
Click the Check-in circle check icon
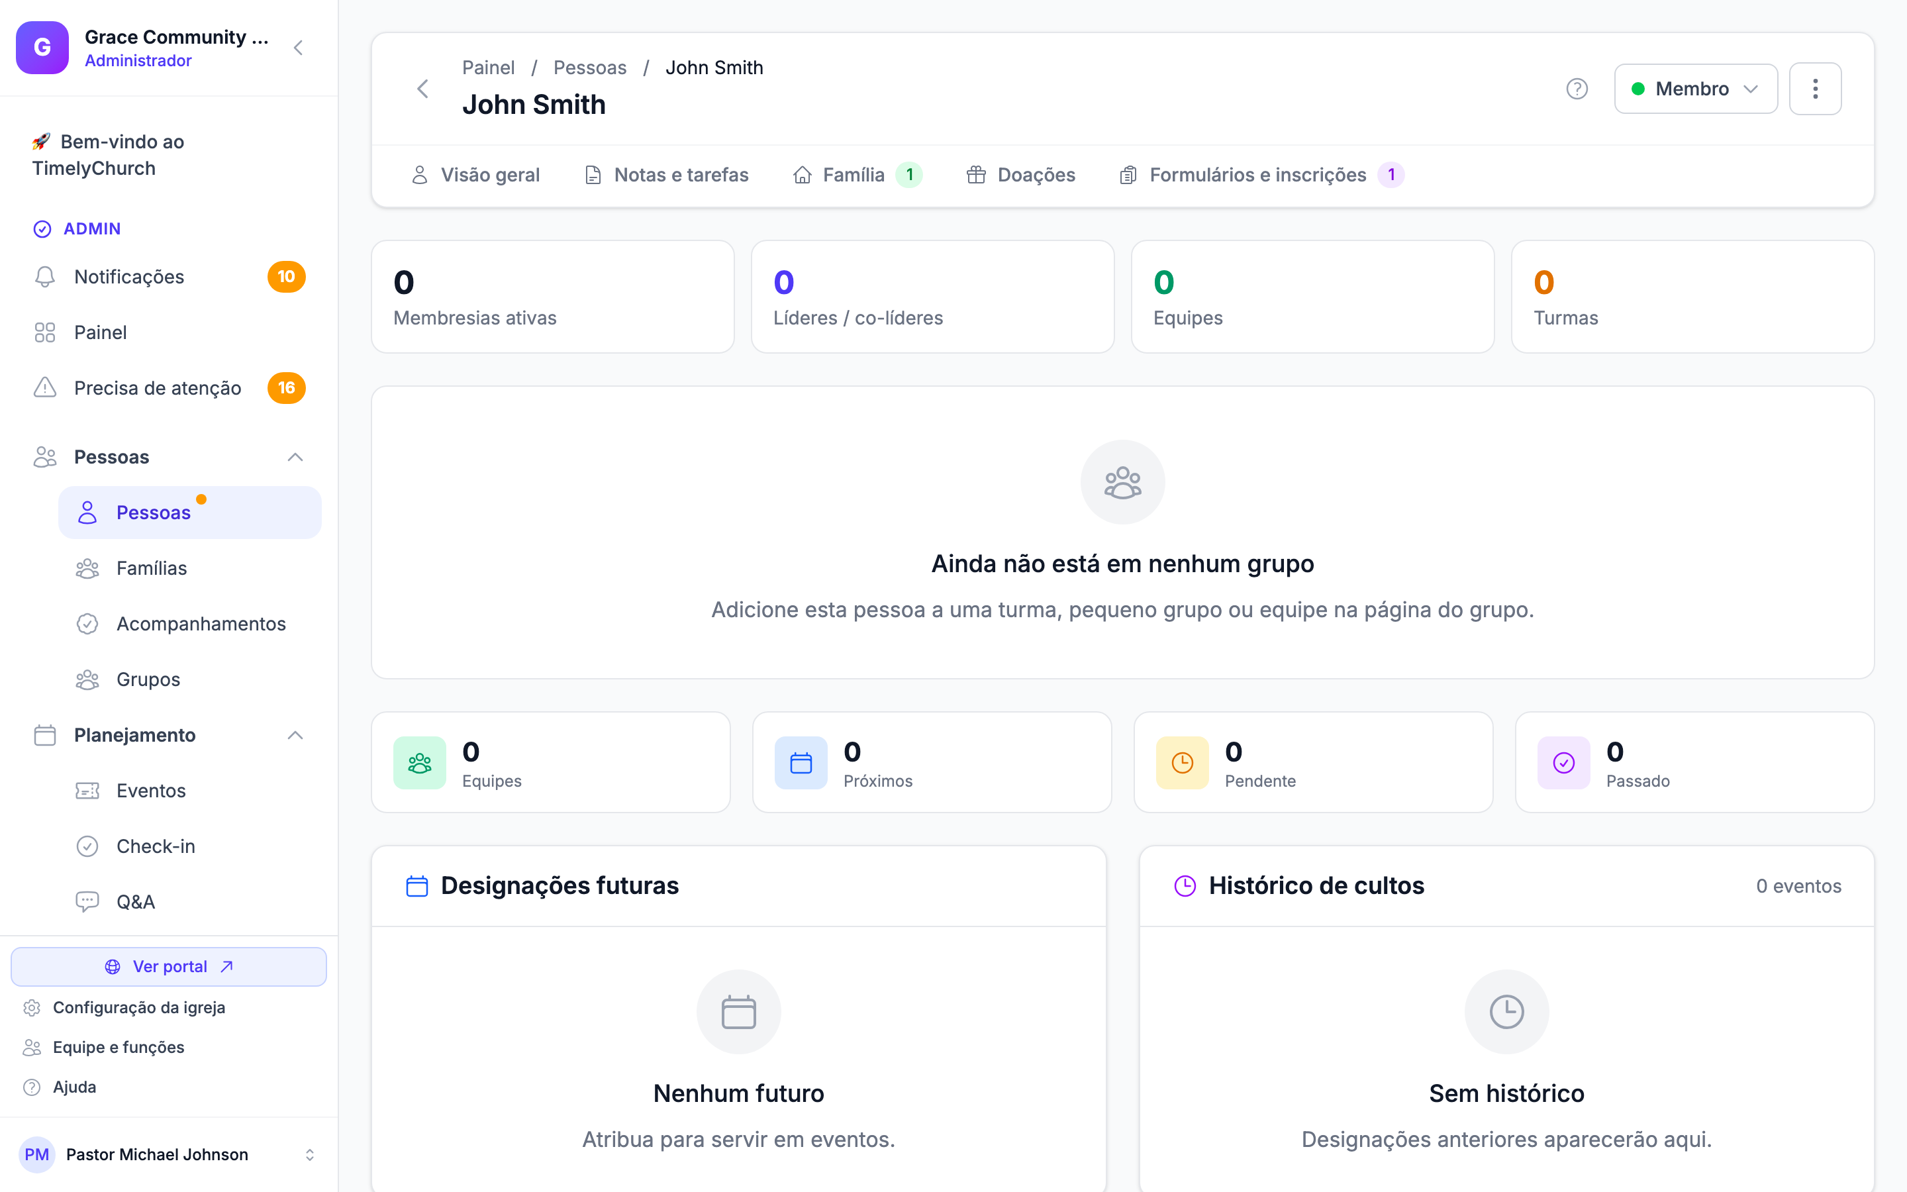[87, 846]
